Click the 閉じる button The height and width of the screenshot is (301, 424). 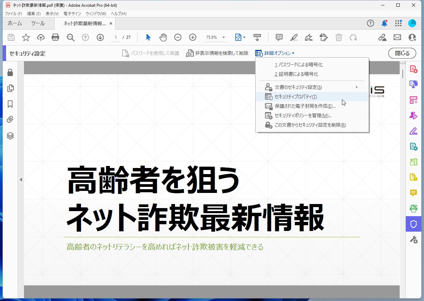(402, 53)
